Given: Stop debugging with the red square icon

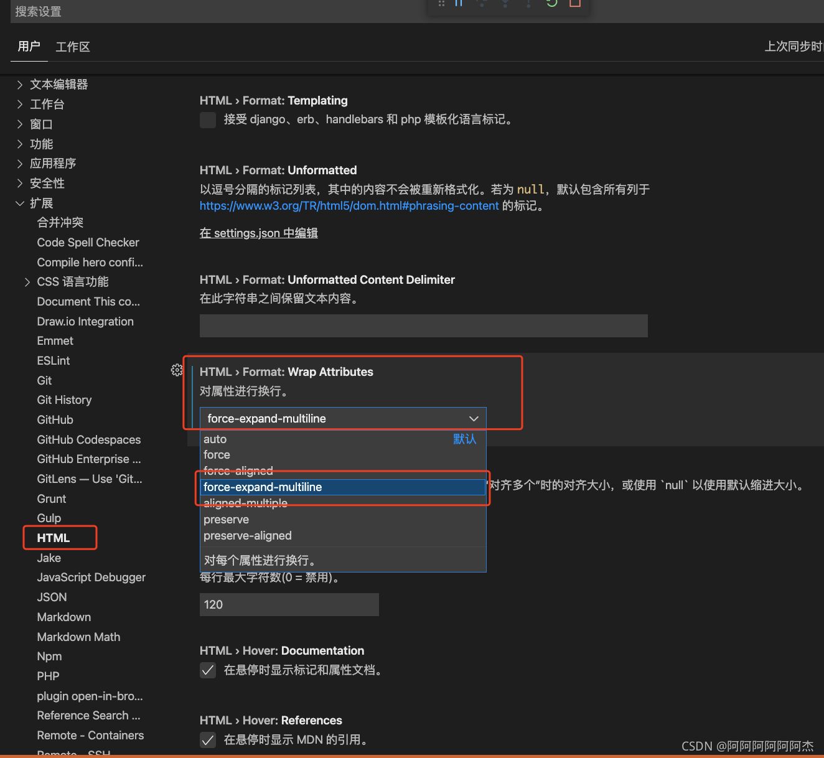Looking at the screenshot, I should point(575,3).
